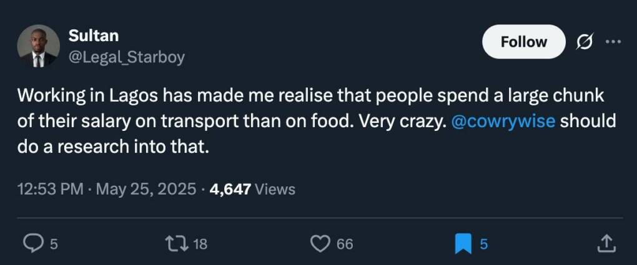
Task: Click the "Sultan" display name
Action: click(x=94, y=36)
